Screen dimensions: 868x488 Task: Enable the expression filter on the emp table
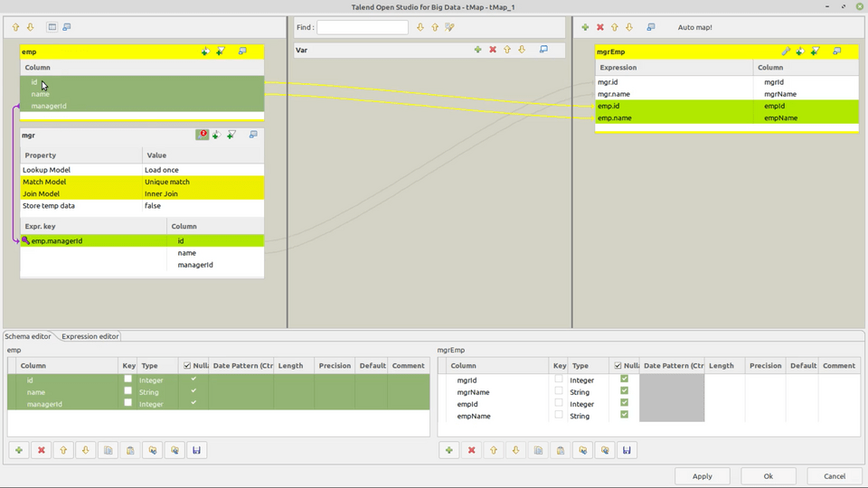tap(221, 52)
